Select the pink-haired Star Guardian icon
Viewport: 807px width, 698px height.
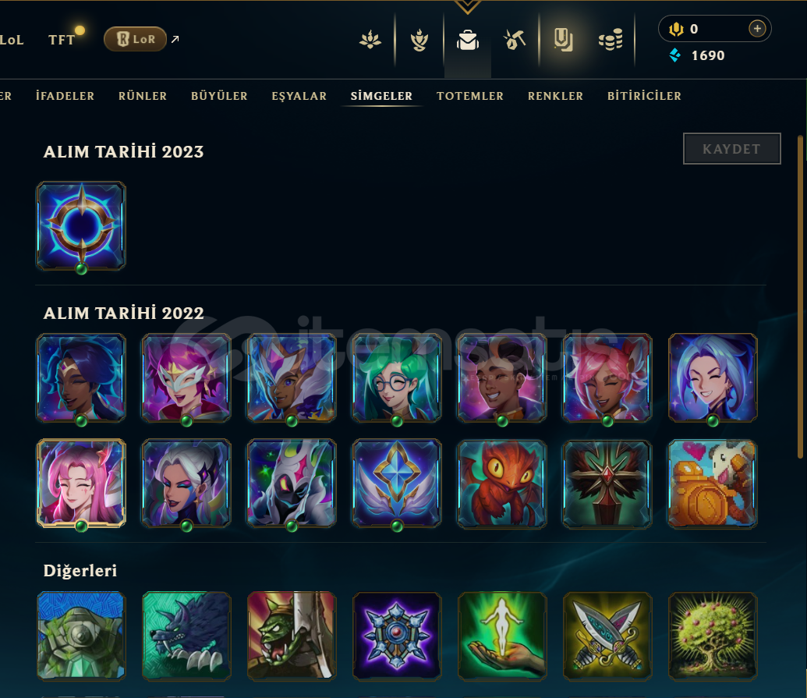pos(81,484)
